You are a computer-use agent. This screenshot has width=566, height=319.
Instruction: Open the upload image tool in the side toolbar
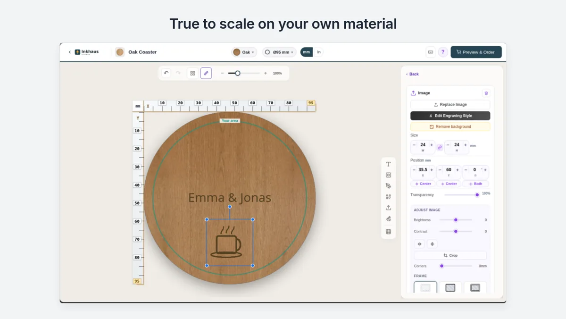click(x=388, y=208)
